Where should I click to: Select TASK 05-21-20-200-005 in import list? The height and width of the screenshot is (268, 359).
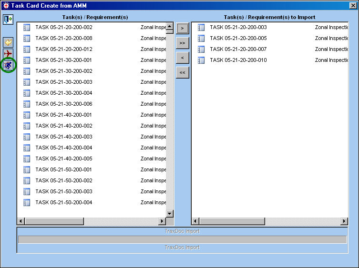tap(238, 38)
